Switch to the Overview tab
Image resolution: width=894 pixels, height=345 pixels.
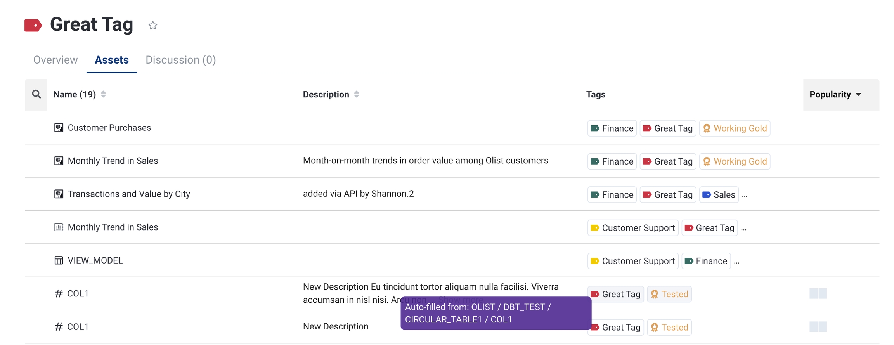click(x=55, y=60)
